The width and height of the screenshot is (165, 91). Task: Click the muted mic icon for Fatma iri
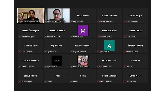click(124, 67)
